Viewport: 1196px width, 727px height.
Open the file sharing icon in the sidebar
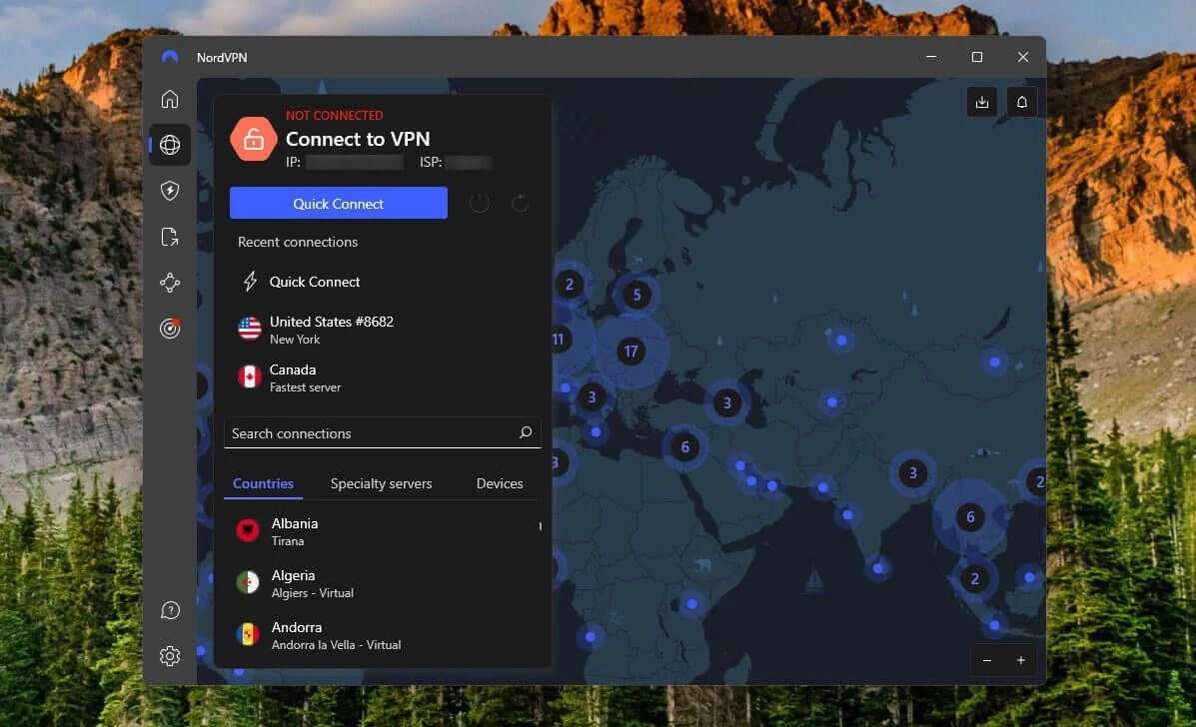coord(169,237)
